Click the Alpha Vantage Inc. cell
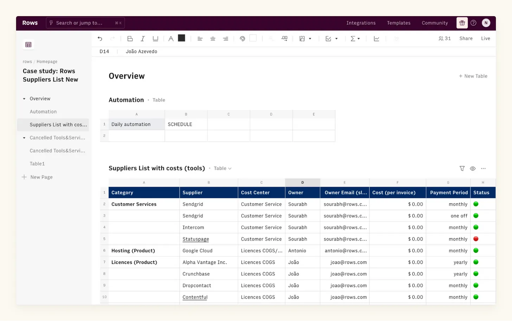The width and height of the screenshot is (512, 321). [209, 262]
